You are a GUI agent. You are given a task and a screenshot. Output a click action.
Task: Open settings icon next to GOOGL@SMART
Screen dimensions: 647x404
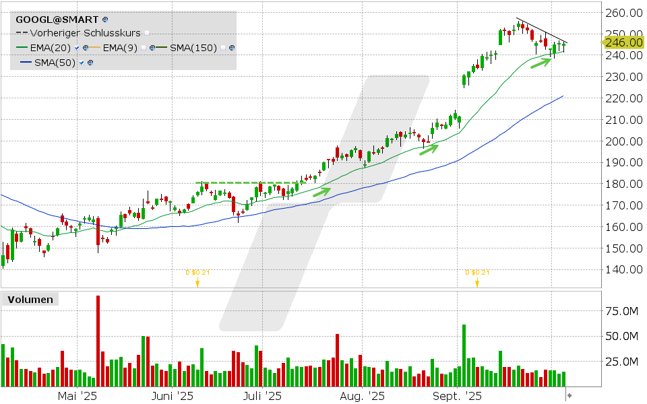pos(105,20)
